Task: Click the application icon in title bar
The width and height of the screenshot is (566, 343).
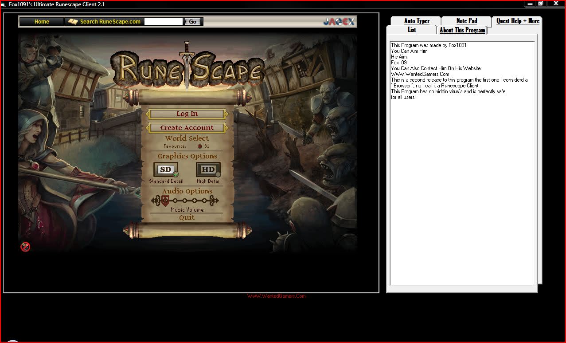Action: pos(4,4)
